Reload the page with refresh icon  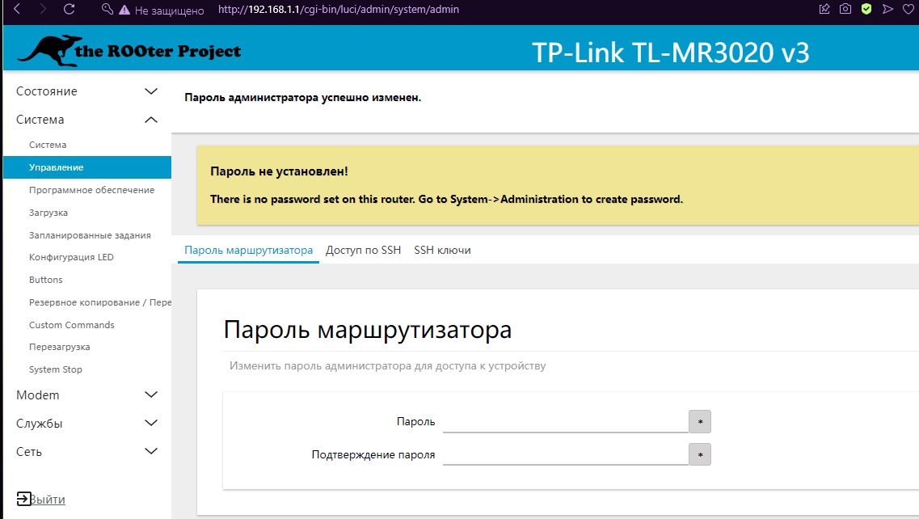click(x=70, y=9)
